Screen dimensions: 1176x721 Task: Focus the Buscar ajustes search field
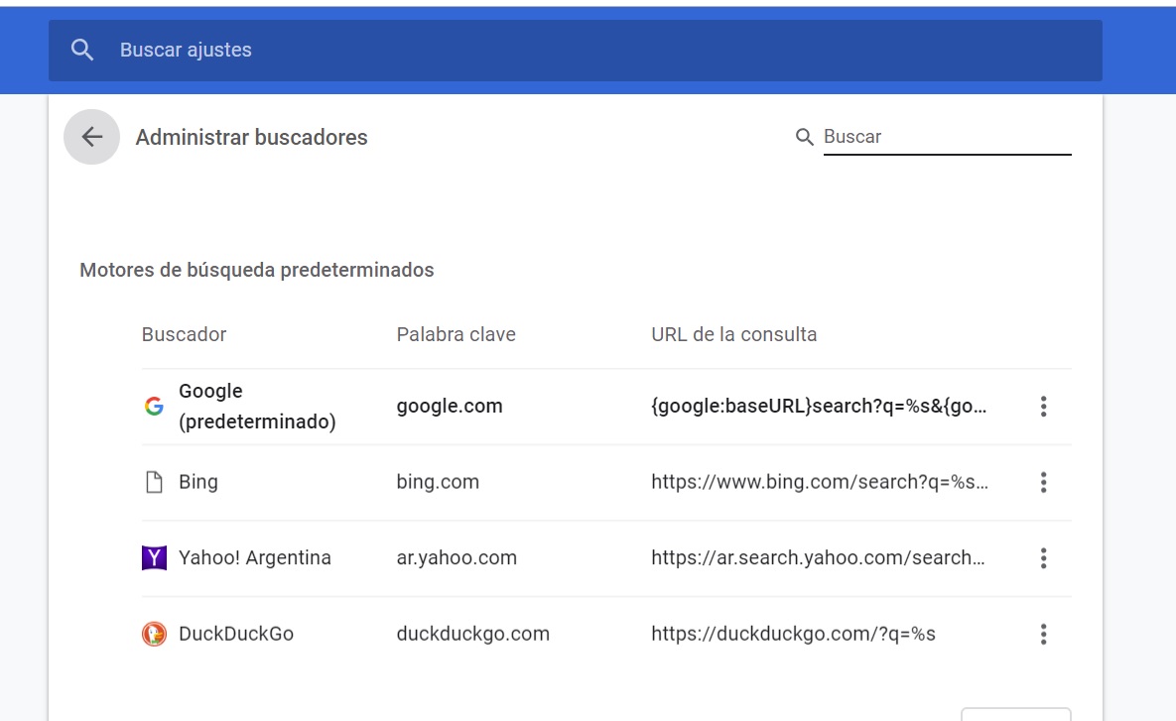coord(576,51)
